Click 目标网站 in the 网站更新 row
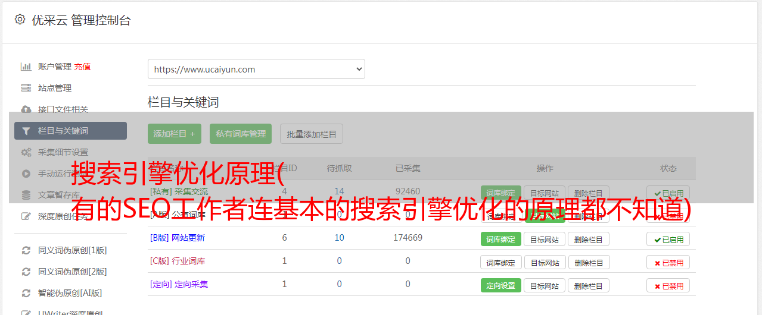The image size is (762, 315). point(545,239)
